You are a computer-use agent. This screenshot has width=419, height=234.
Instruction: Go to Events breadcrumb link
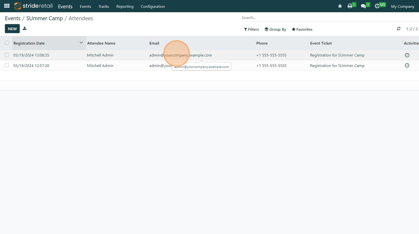point(13,18)
